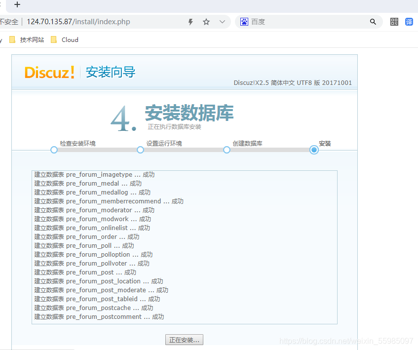
Task: Click the 安装数据库 heading text
Action: pos(190,113)
